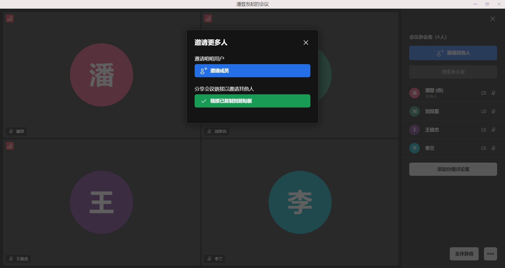Click microphone icon next to 王俊杰

(x=493, y=130)
